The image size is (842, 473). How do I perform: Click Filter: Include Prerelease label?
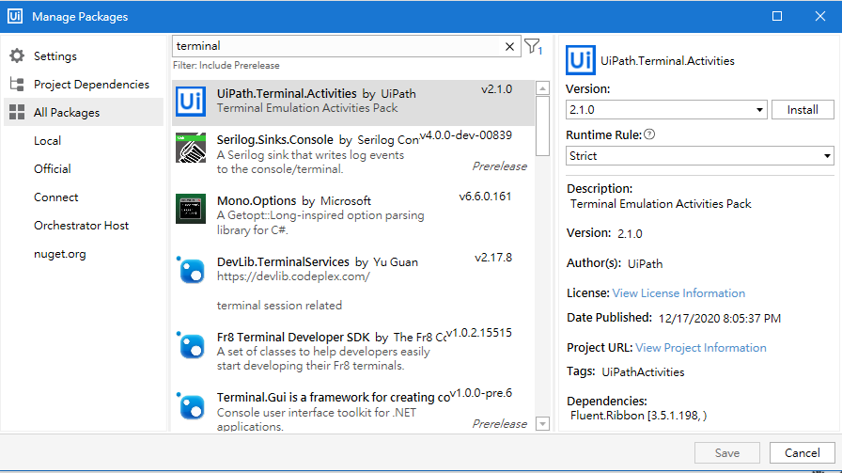(x=226, y=65)
